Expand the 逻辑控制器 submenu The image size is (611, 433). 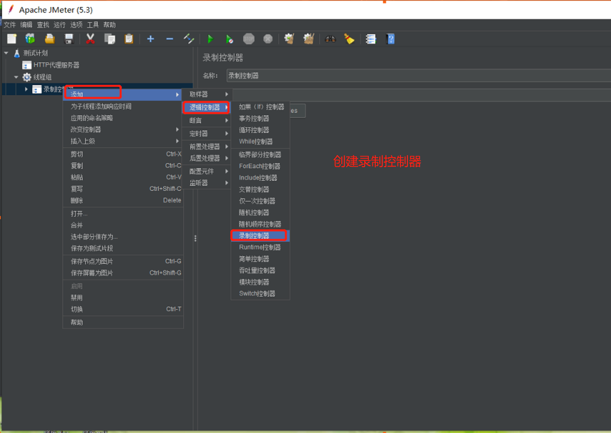click(207, 107)
